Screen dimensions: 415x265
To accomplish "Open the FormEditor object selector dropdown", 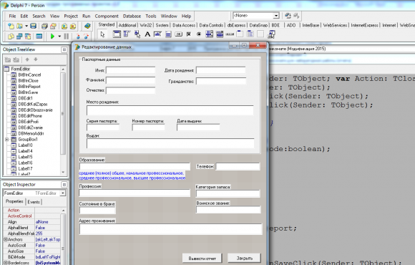I will (63, 193).
